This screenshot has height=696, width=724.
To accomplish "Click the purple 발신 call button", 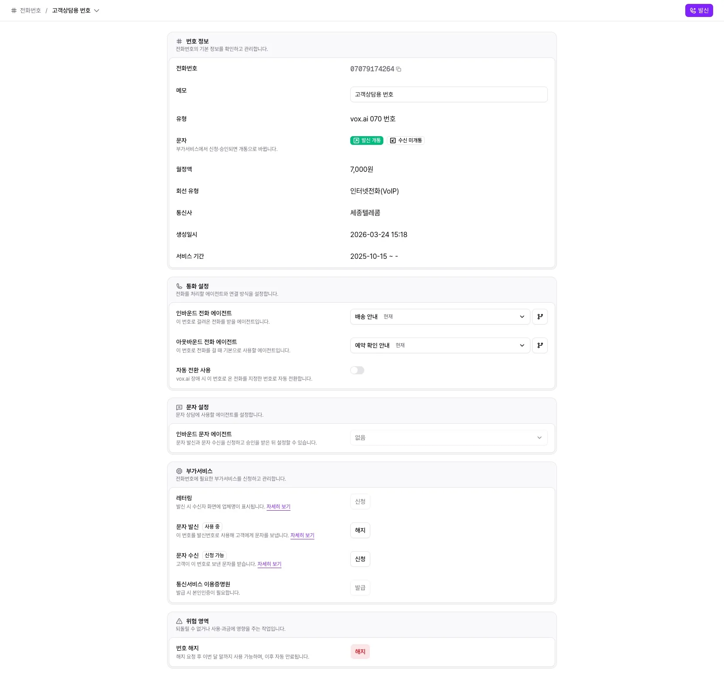I will (699, 10).
